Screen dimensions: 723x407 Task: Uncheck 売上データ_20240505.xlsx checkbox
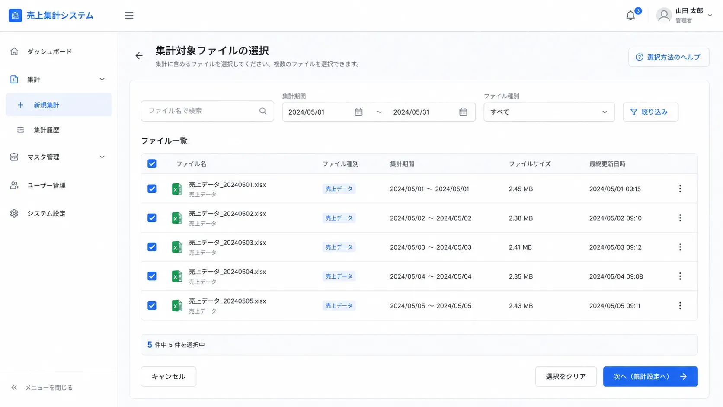152,306
